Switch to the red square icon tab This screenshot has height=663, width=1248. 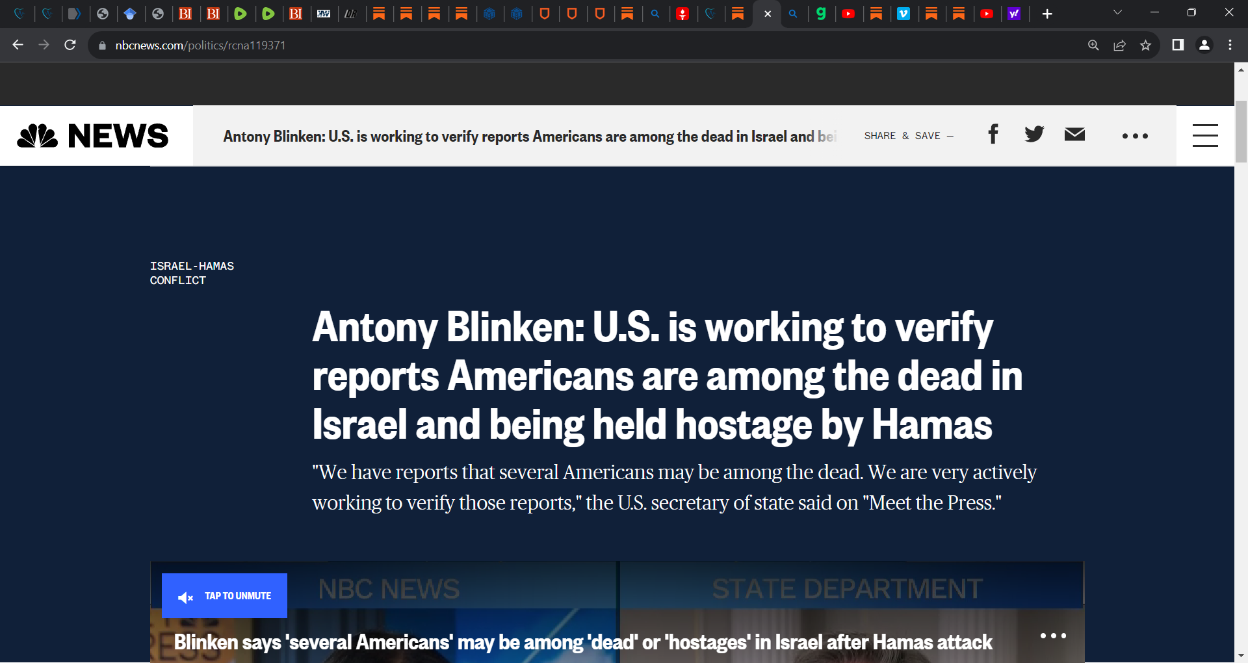tap(682, 14)
